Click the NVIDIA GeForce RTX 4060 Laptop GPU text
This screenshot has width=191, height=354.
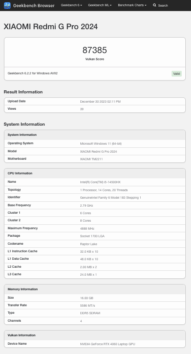pyautogui.click(x=108, y=344)
